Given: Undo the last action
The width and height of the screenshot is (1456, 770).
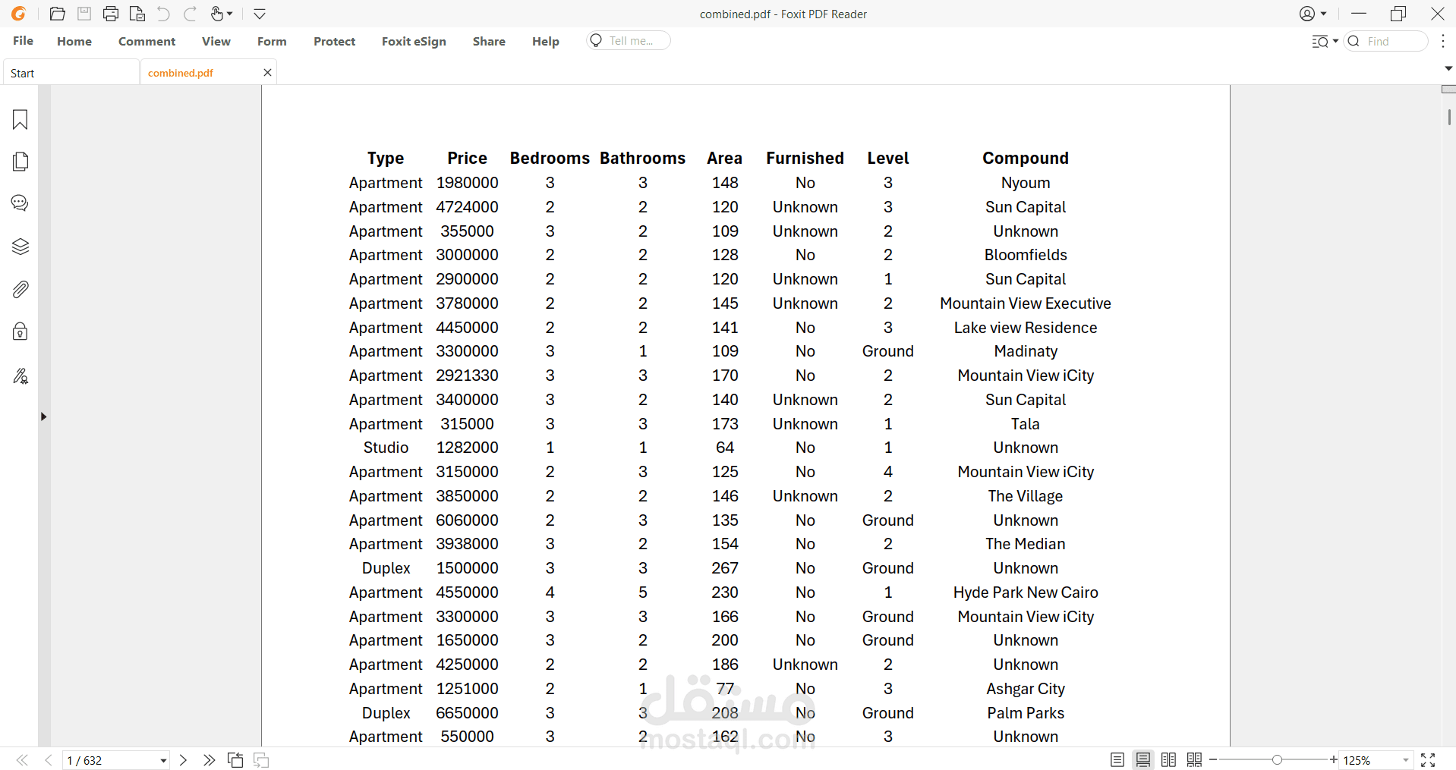Looking at the screenshot, I should [163, 14].
